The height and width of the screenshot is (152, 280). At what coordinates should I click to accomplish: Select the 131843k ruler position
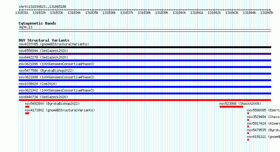232,13
